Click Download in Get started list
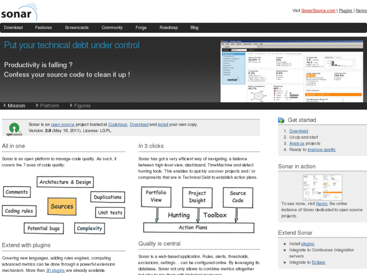The width and height of the screenshot is (367, 275). 299,131
